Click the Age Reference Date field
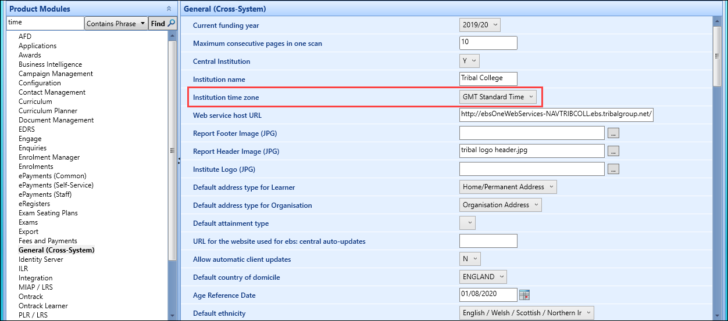 [x=488, y=295]
